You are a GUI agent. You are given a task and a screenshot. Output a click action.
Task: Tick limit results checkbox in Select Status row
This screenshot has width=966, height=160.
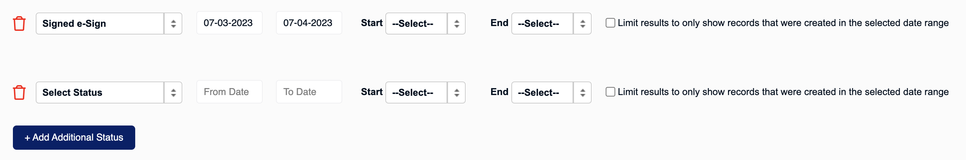tap(610, 92)
